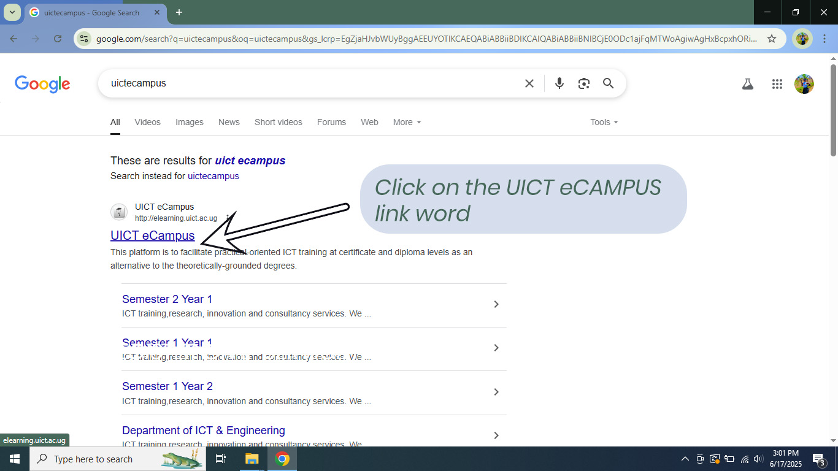
Task: Click the magnifier search submit icon
Action: point(608,83)
